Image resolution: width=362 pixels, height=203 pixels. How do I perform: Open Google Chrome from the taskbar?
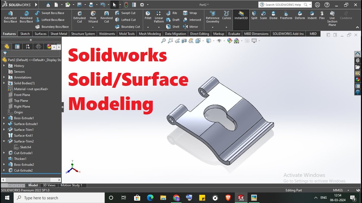[176, 198]
